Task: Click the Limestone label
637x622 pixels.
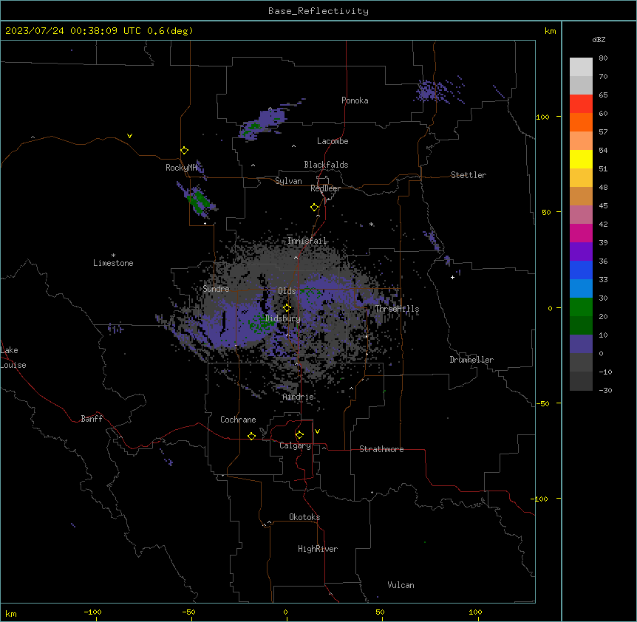Action: [x=113, y=263]
